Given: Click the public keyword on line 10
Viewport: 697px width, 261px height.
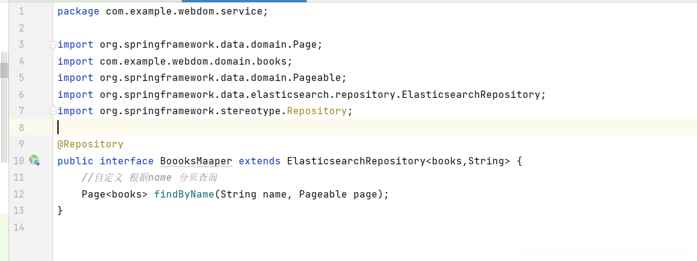Looking at the screenshot, I should [x=75, y=161].
